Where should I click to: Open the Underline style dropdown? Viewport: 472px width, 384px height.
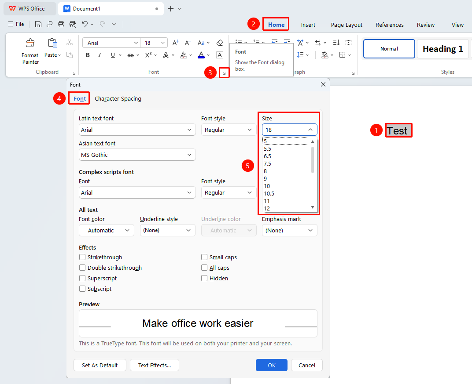pyautogui.click(x=167, y=231)
